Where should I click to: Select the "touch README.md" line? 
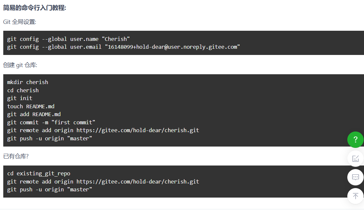click(31, 106)
